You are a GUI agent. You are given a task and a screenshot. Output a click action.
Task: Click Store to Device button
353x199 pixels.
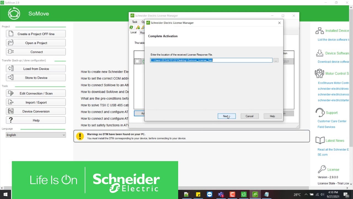(x=36, y=78)
